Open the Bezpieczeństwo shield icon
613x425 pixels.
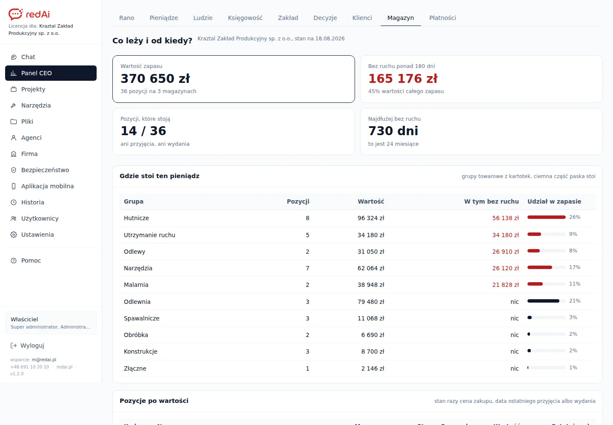(14, 170)
